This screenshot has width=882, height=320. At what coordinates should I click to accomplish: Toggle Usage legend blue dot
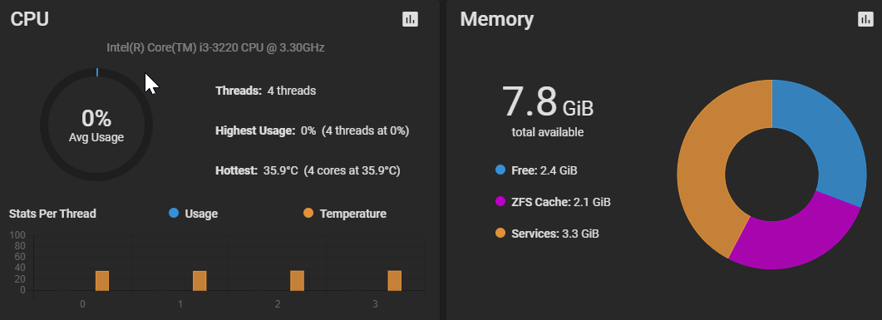point(173,213)
